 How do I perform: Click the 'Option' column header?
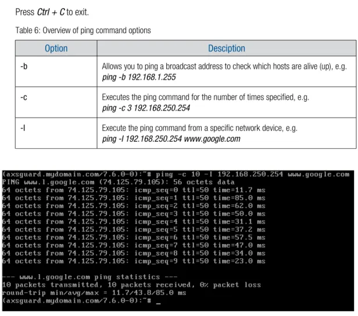(56, 48)
